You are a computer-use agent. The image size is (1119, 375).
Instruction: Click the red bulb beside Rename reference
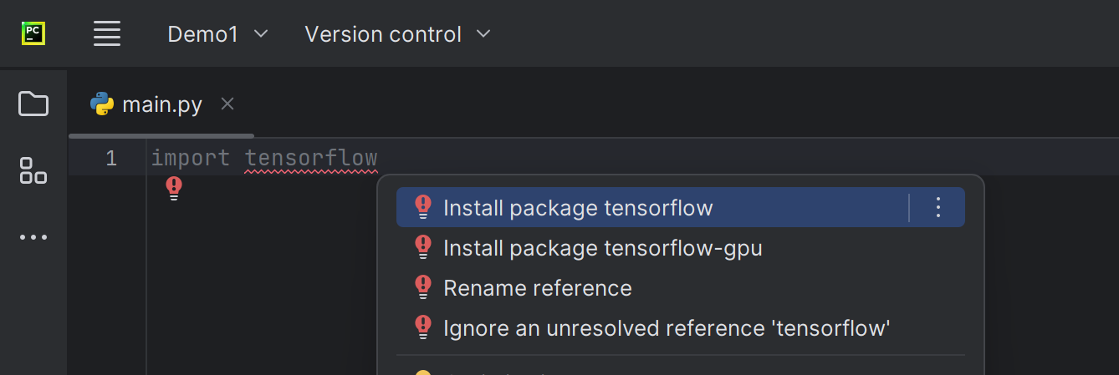point(423,287)
